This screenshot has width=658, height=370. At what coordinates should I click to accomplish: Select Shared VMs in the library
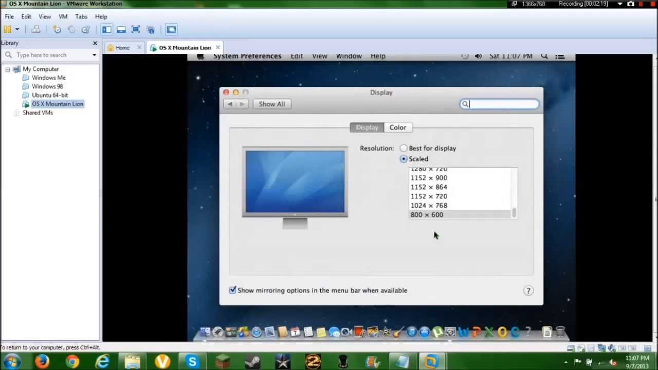(x=38, y=113)
